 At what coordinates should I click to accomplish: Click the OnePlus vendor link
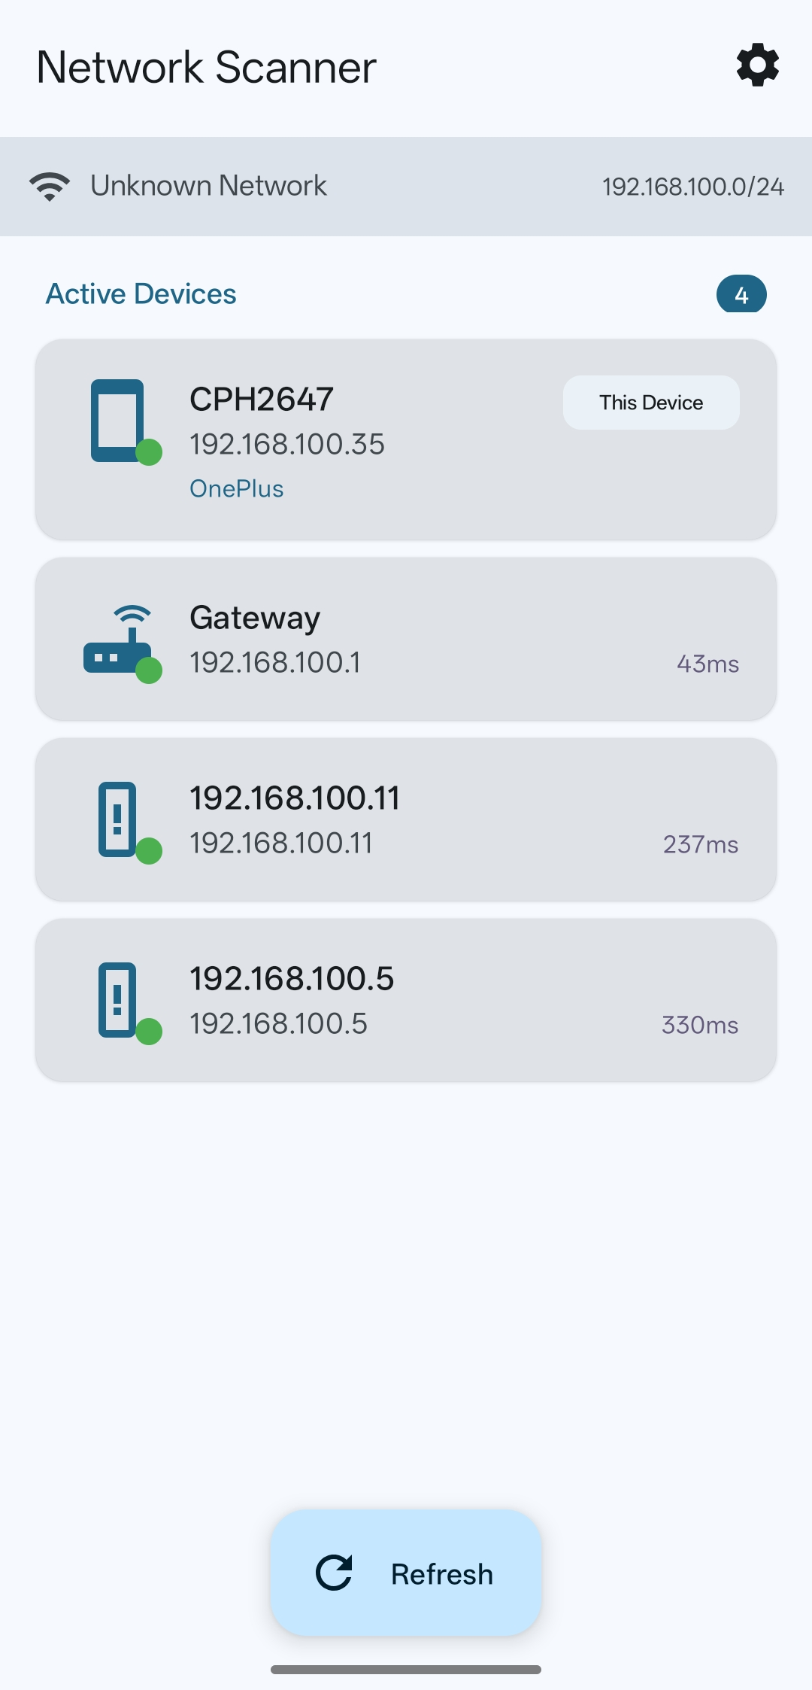(236, 489)
